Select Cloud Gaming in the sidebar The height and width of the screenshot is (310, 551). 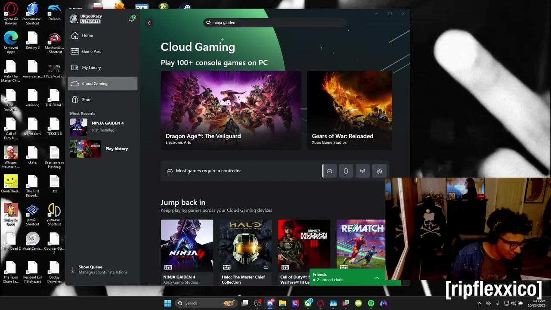[x=102, y=84]
